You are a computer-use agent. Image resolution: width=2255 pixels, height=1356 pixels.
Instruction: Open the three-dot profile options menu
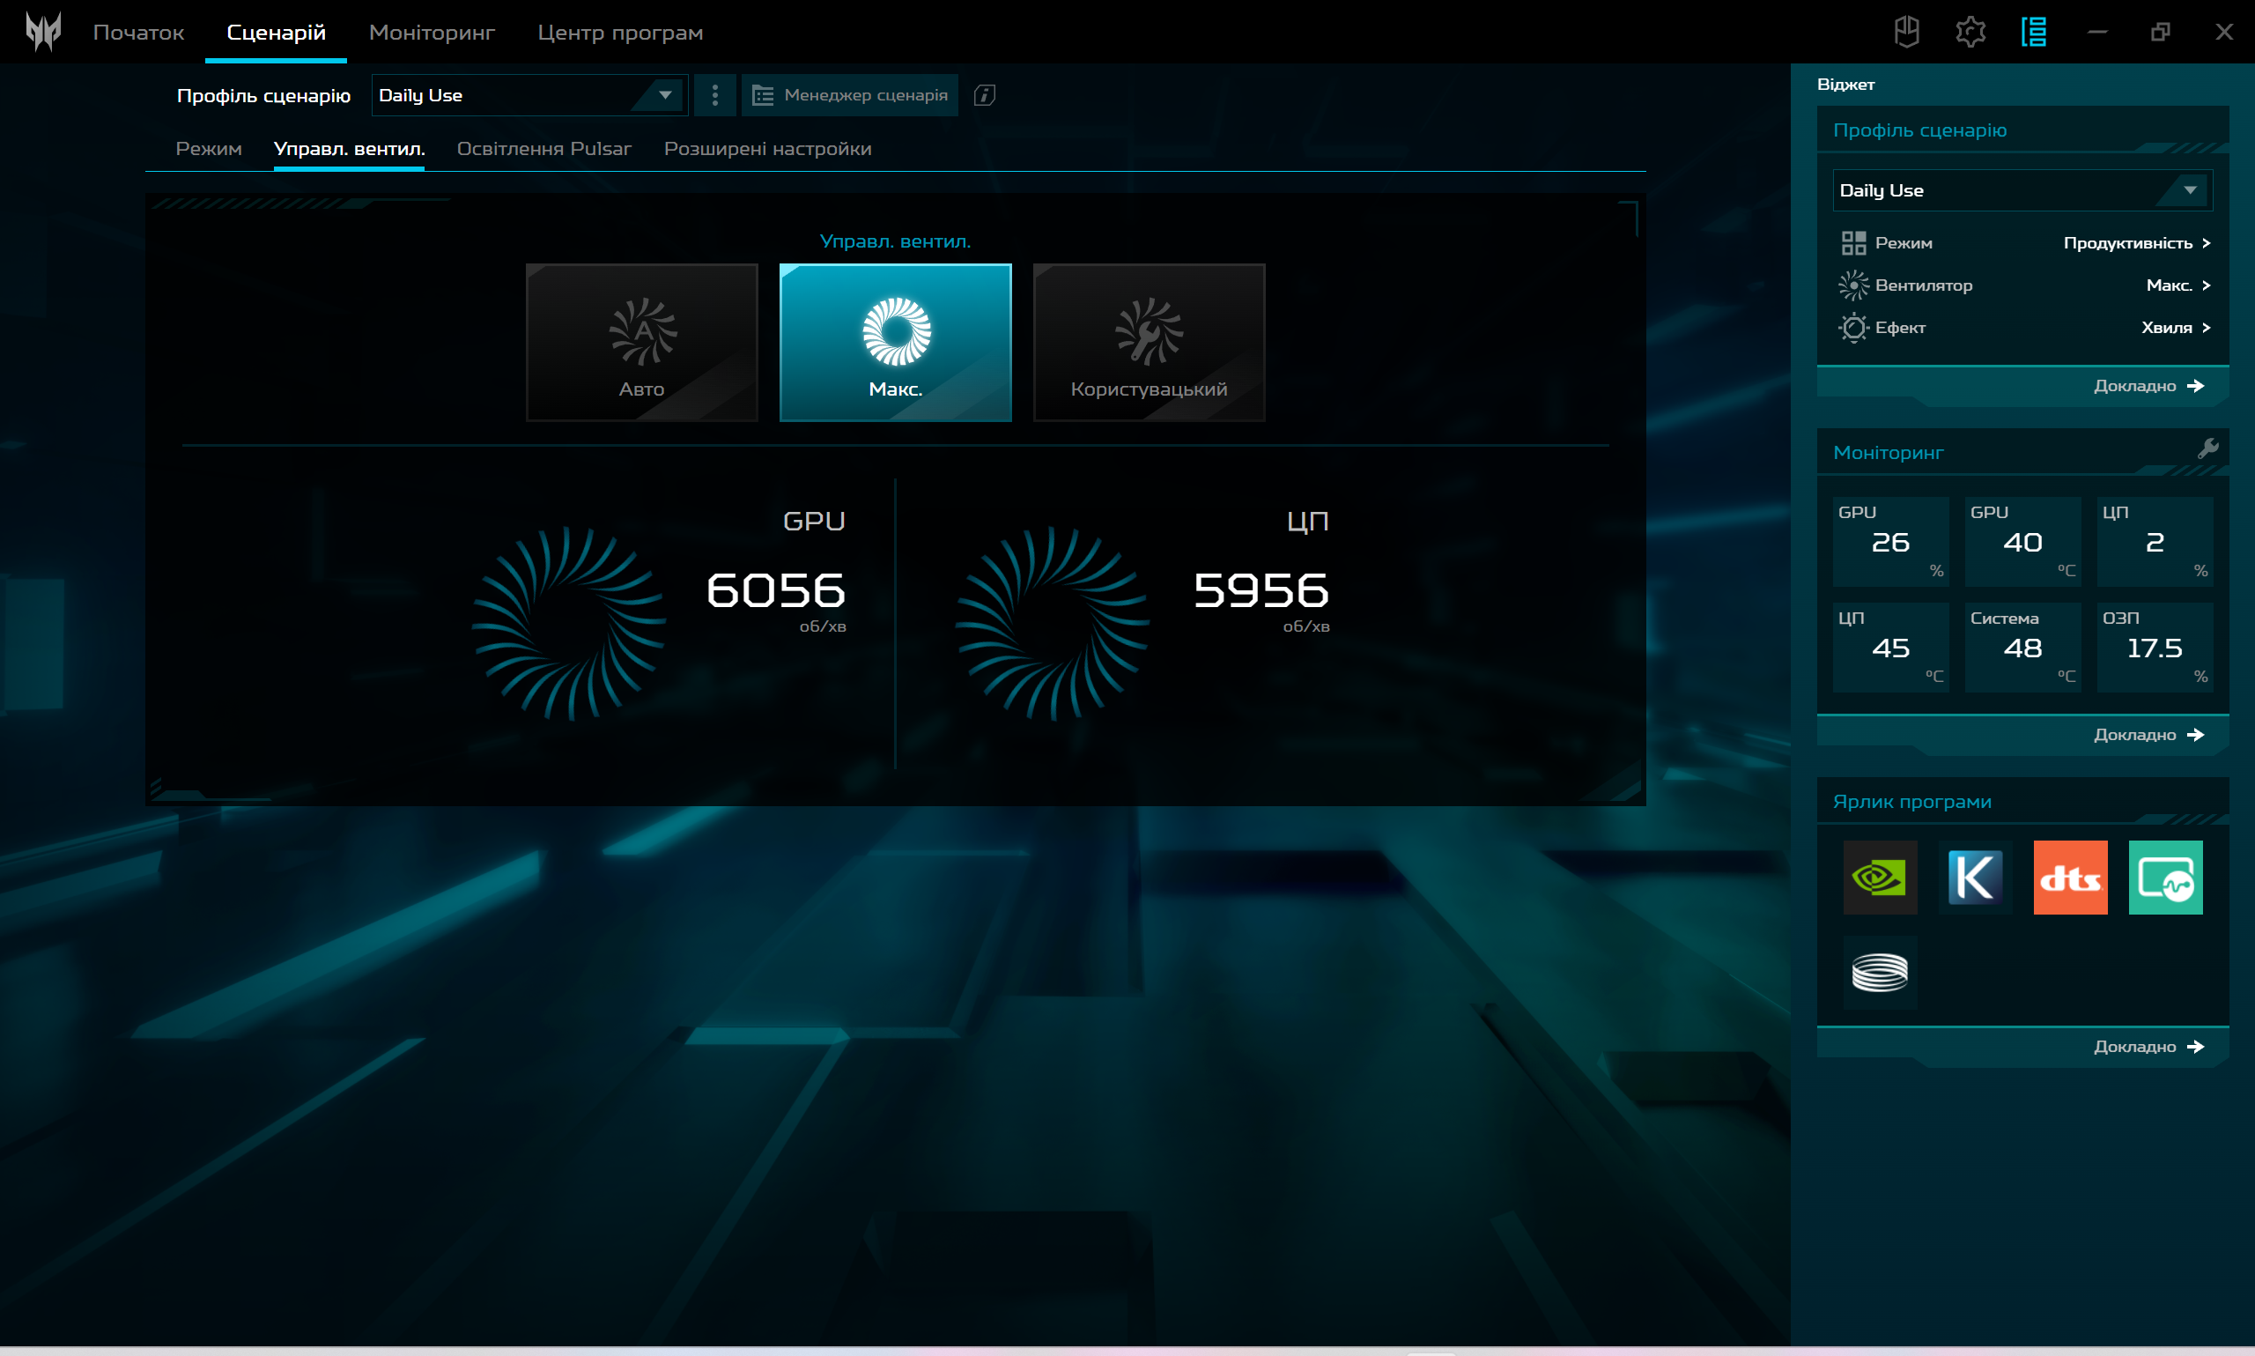pos(715,95)
